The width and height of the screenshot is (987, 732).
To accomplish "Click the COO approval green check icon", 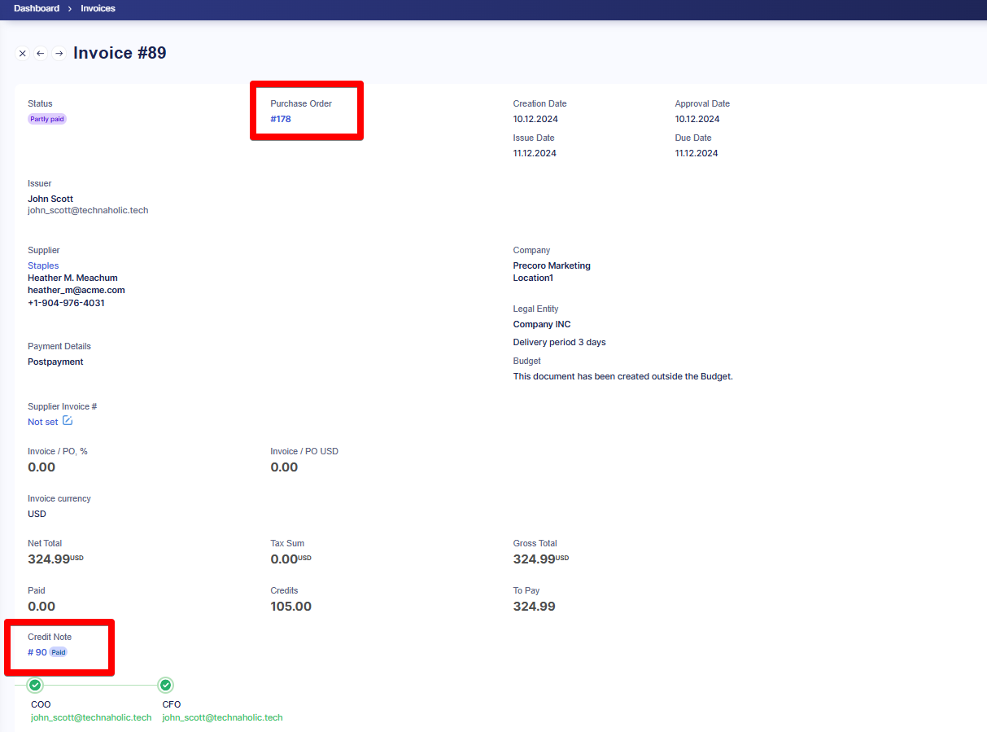I will pos(35,685).
